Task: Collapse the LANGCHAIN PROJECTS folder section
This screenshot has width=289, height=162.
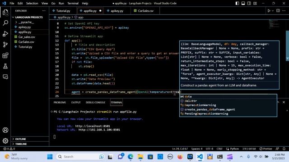Action: (x=29, y=17)
